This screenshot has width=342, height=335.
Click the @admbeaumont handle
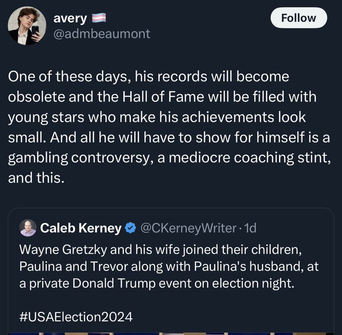(x=102, y=34)
